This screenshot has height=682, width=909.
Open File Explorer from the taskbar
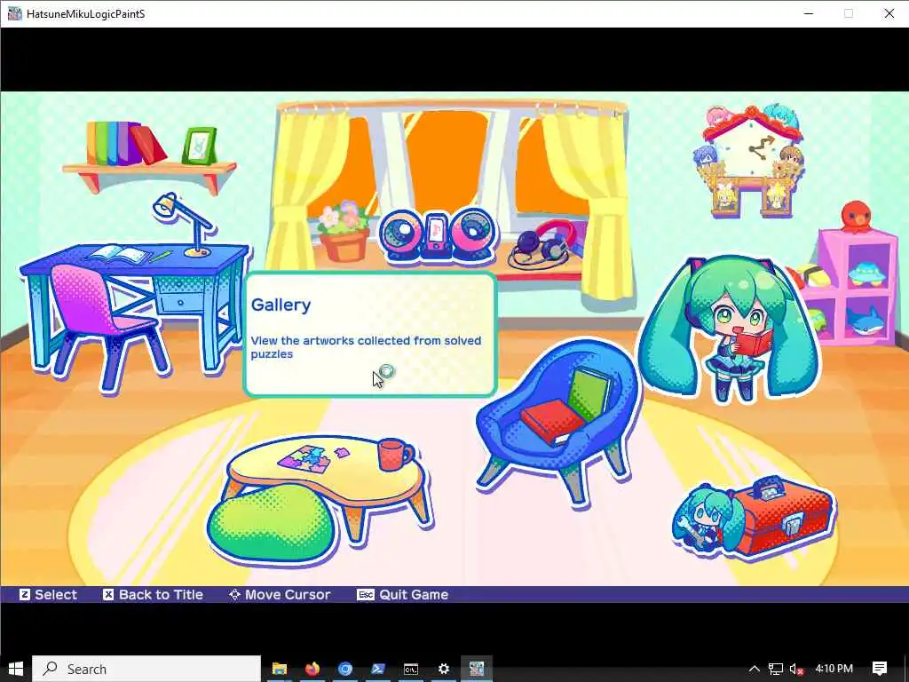pyautogui.click(x=280, y=669)
